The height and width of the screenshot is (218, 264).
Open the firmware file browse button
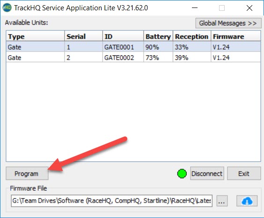click(x=222, y=201)
